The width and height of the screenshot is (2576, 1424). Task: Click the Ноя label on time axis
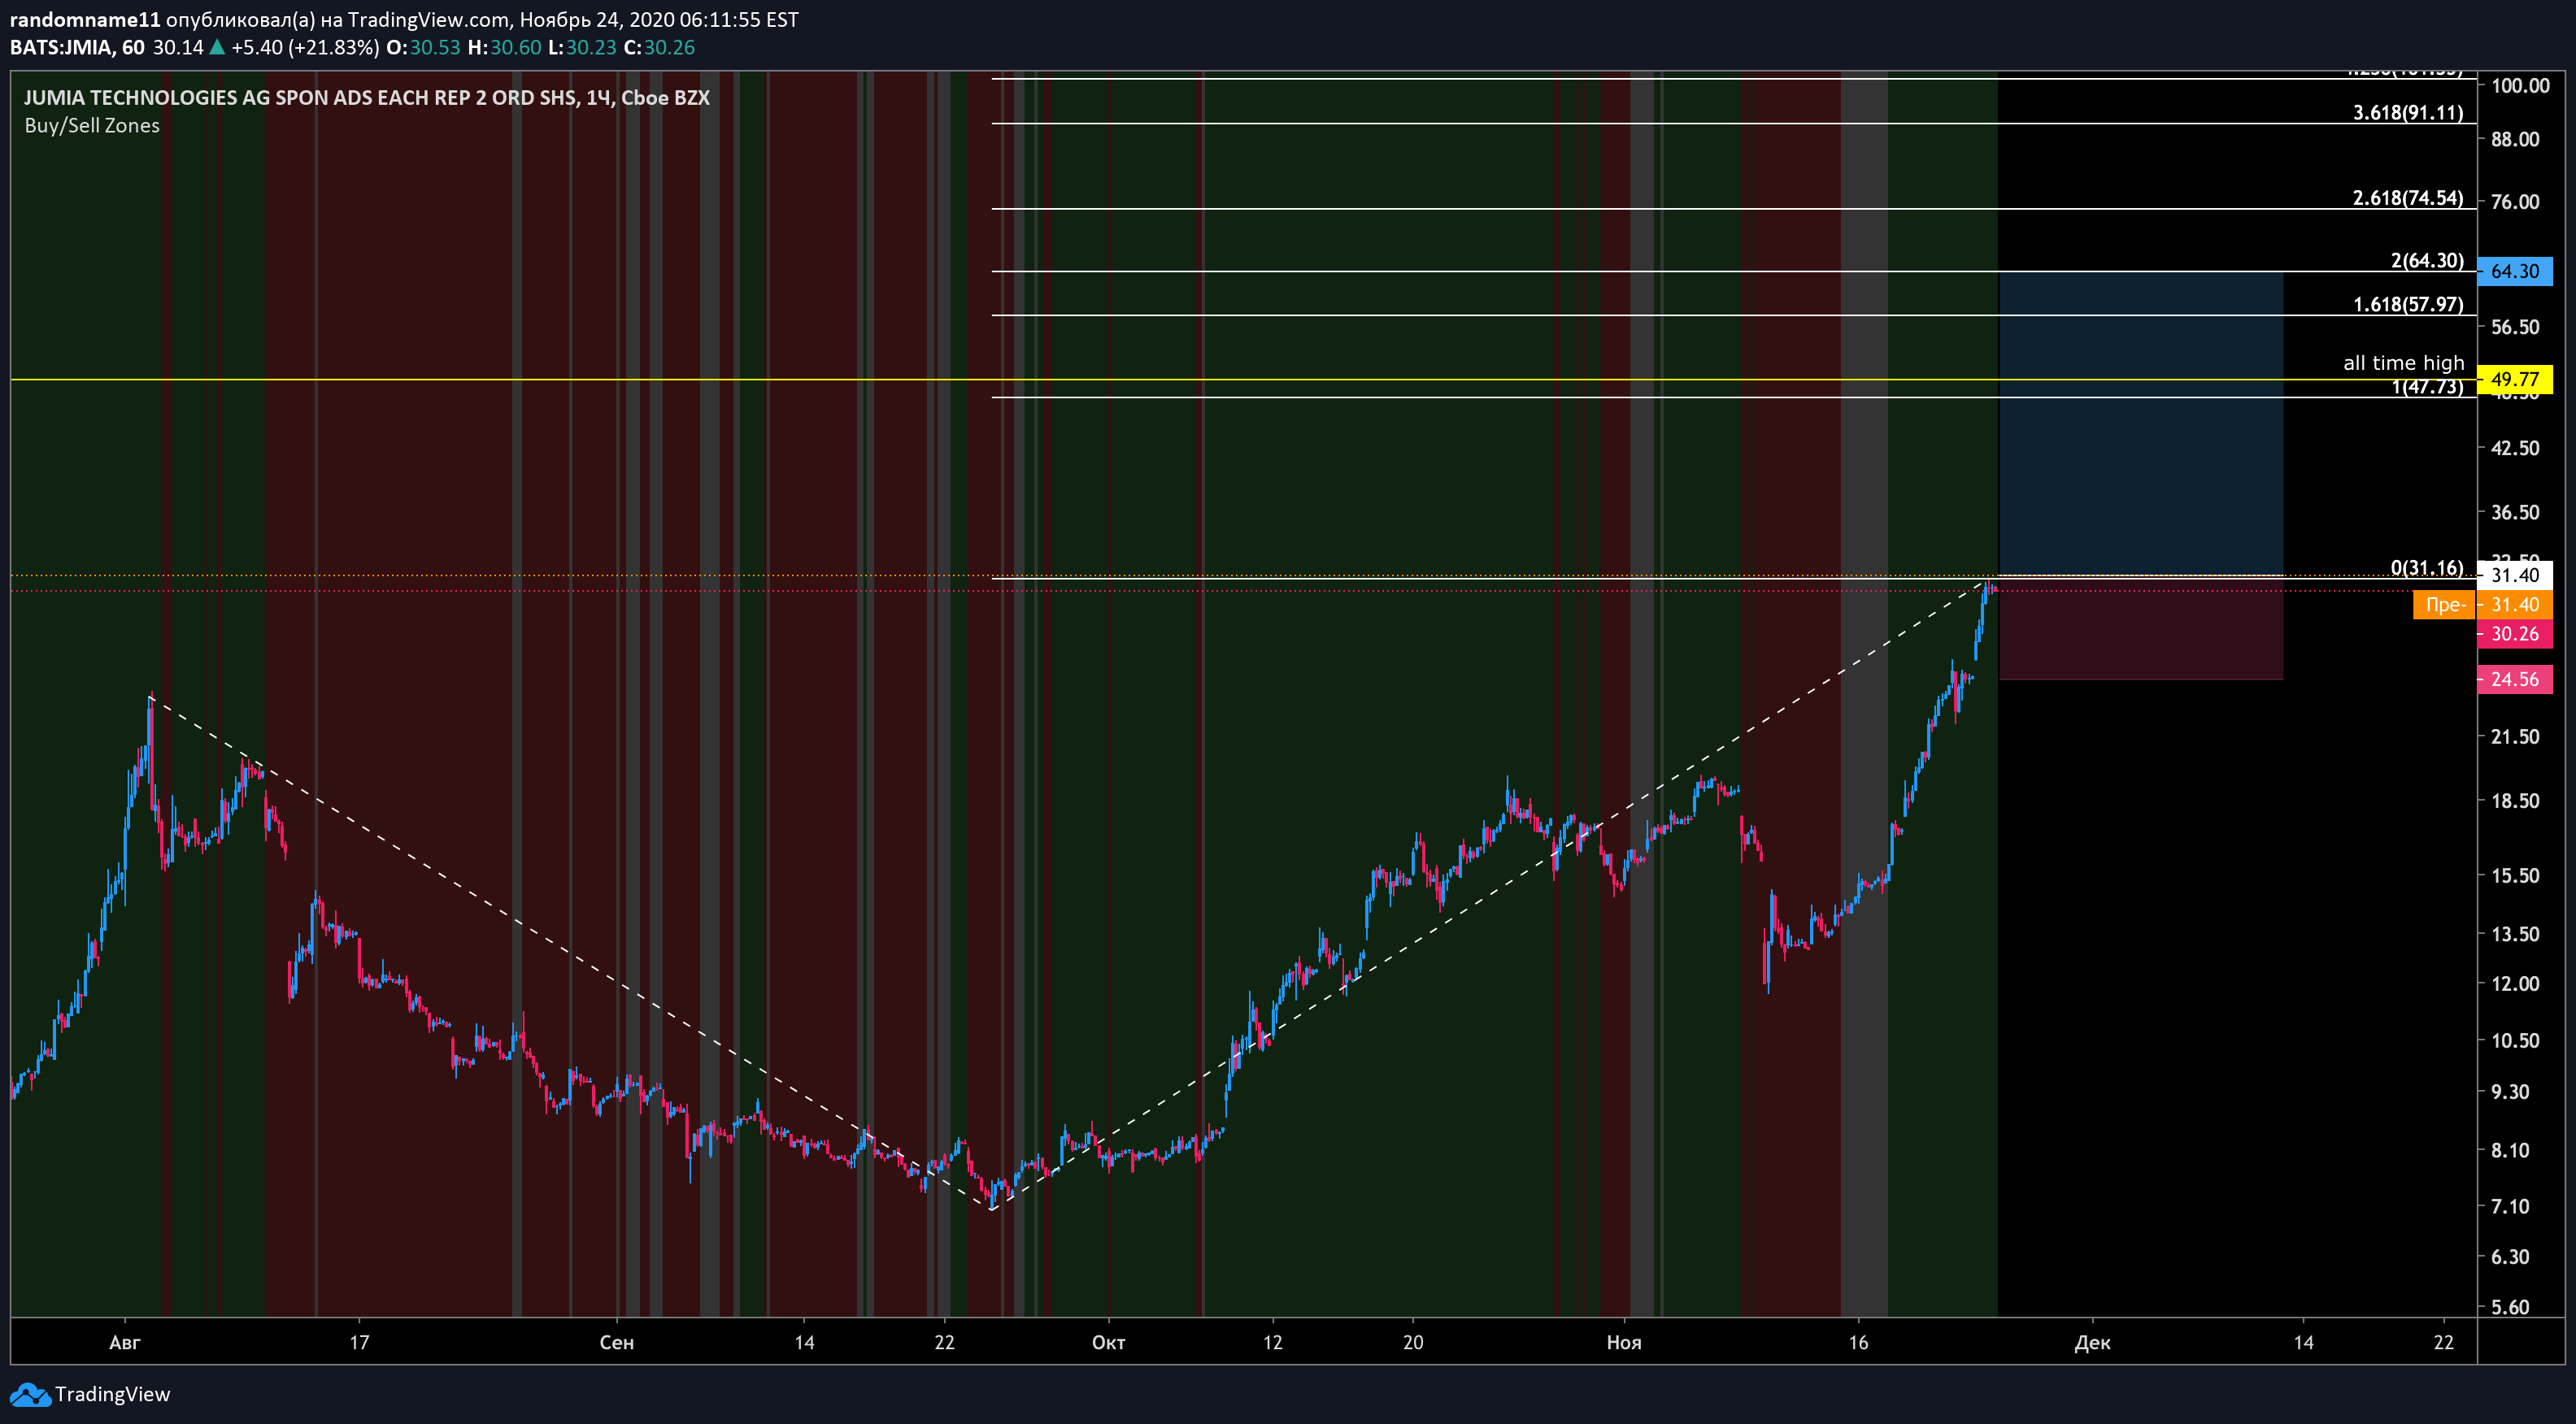[1624, 1342]
